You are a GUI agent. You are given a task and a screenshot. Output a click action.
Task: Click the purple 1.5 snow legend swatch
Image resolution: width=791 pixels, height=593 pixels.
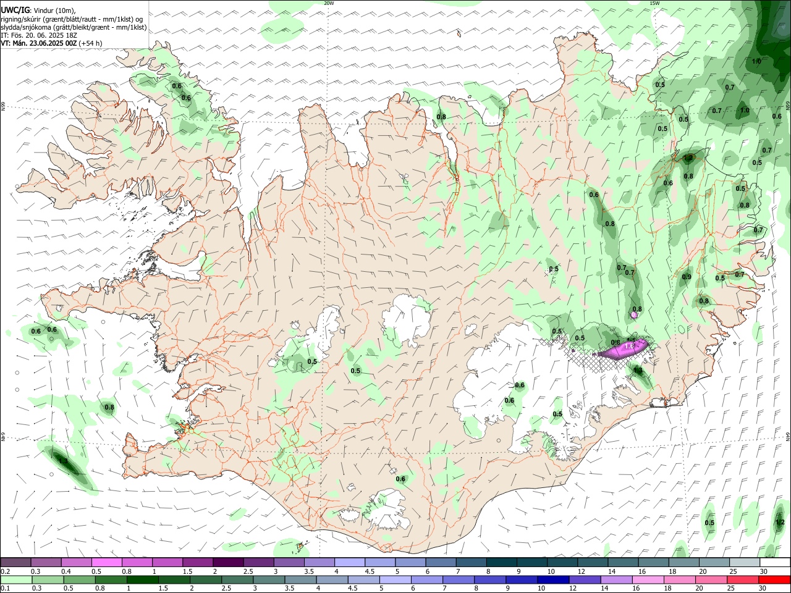(x=198, y=562)
